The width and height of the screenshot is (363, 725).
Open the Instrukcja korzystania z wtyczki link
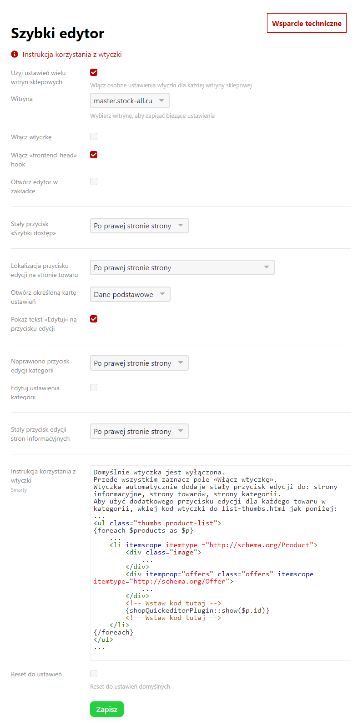click(x=72, y=54)
